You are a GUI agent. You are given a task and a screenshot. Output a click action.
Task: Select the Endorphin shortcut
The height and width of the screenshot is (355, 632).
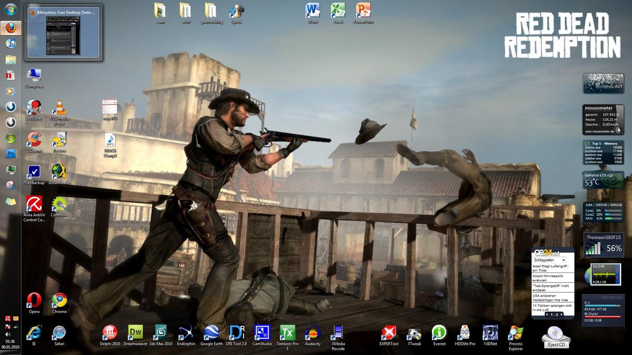coord(185,336)
